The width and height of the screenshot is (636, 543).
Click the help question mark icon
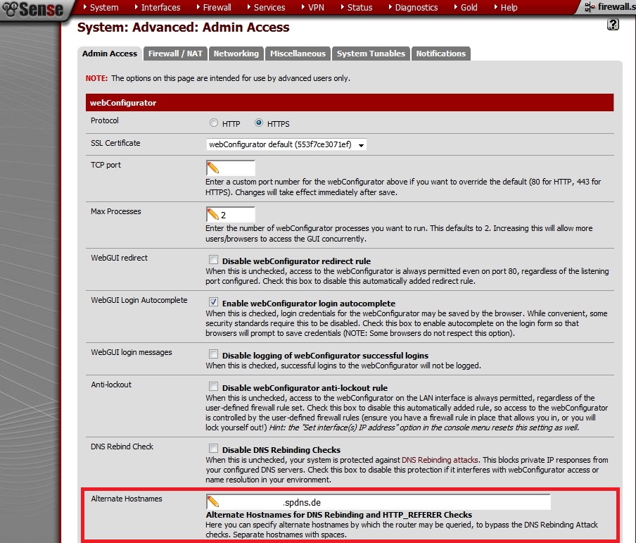613,25
